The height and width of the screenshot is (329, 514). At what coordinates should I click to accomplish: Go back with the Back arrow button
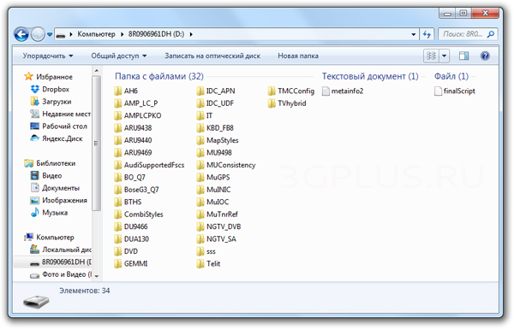pos(21,34)
